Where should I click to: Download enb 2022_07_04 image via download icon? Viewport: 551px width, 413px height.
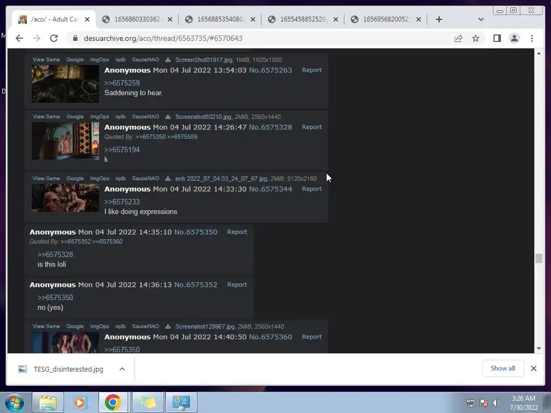click(x=168, y=179)
